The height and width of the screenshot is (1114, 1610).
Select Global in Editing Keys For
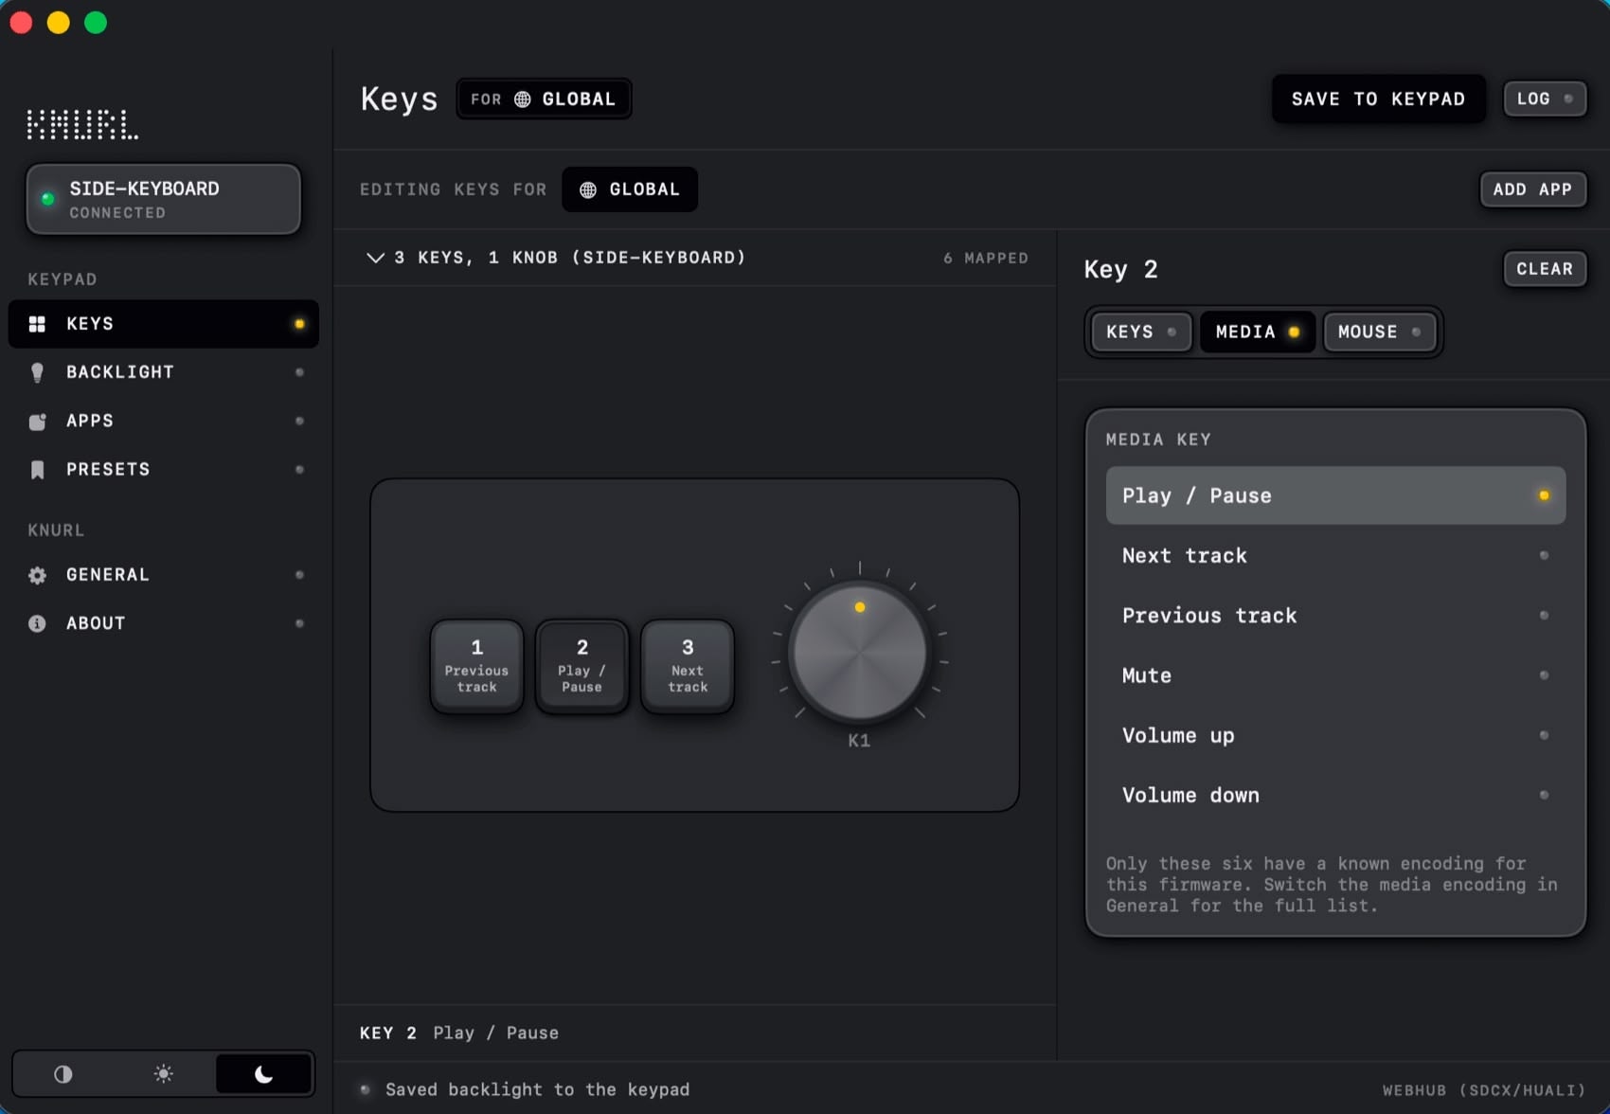click(x=630, y=189)
